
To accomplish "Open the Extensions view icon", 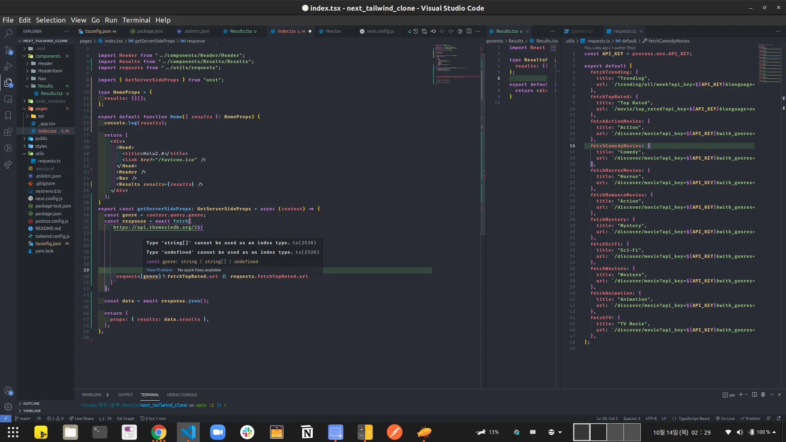I will click(8, 132).
